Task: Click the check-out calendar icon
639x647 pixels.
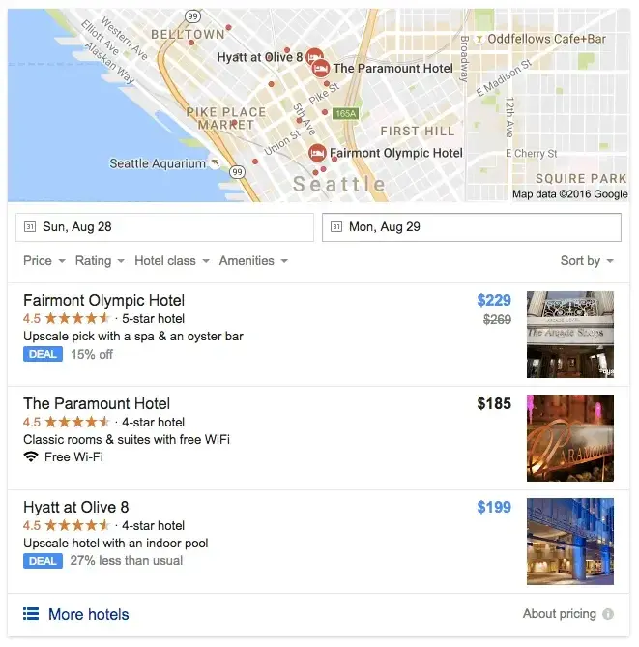Action: click(336, 227)
